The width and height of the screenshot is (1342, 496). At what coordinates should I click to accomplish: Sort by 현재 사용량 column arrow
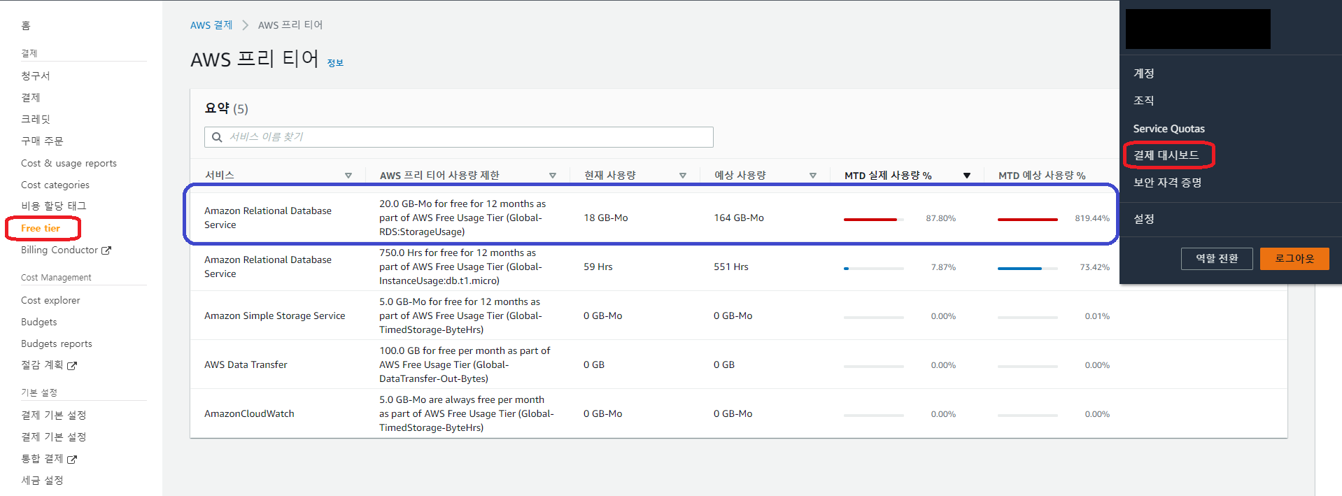(683, 176)
